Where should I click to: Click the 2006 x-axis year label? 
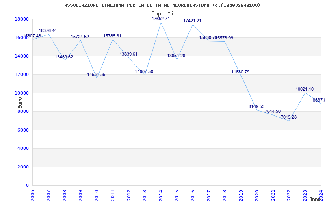pyautogui.click(x=32, y=195)
